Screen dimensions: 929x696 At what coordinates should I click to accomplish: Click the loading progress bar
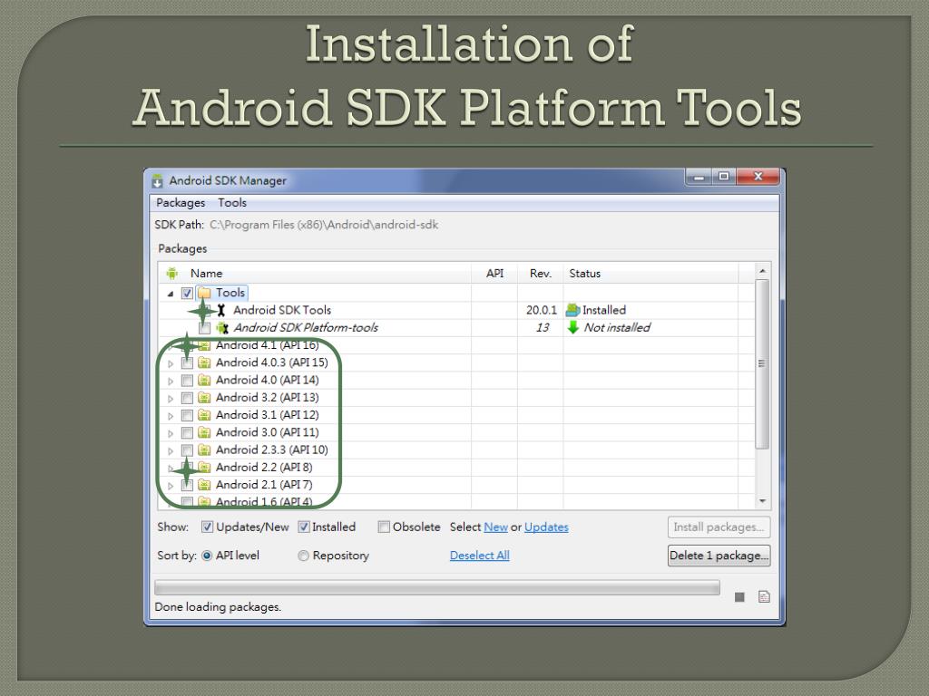click(437, 587)
